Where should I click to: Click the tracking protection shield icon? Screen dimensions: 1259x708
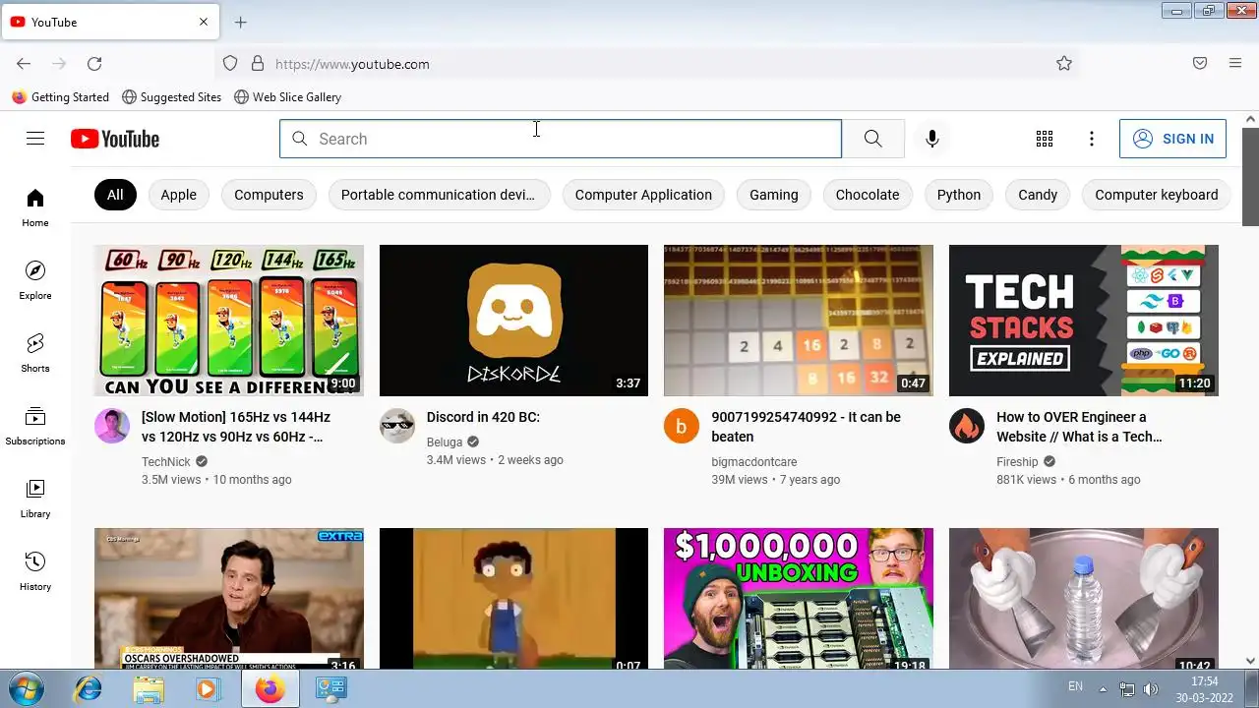(230, 64)
